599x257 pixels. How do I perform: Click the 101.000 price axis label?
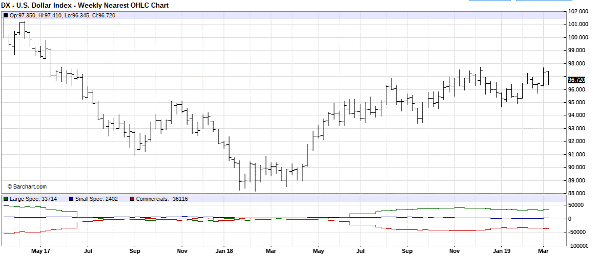coord(579,25)
